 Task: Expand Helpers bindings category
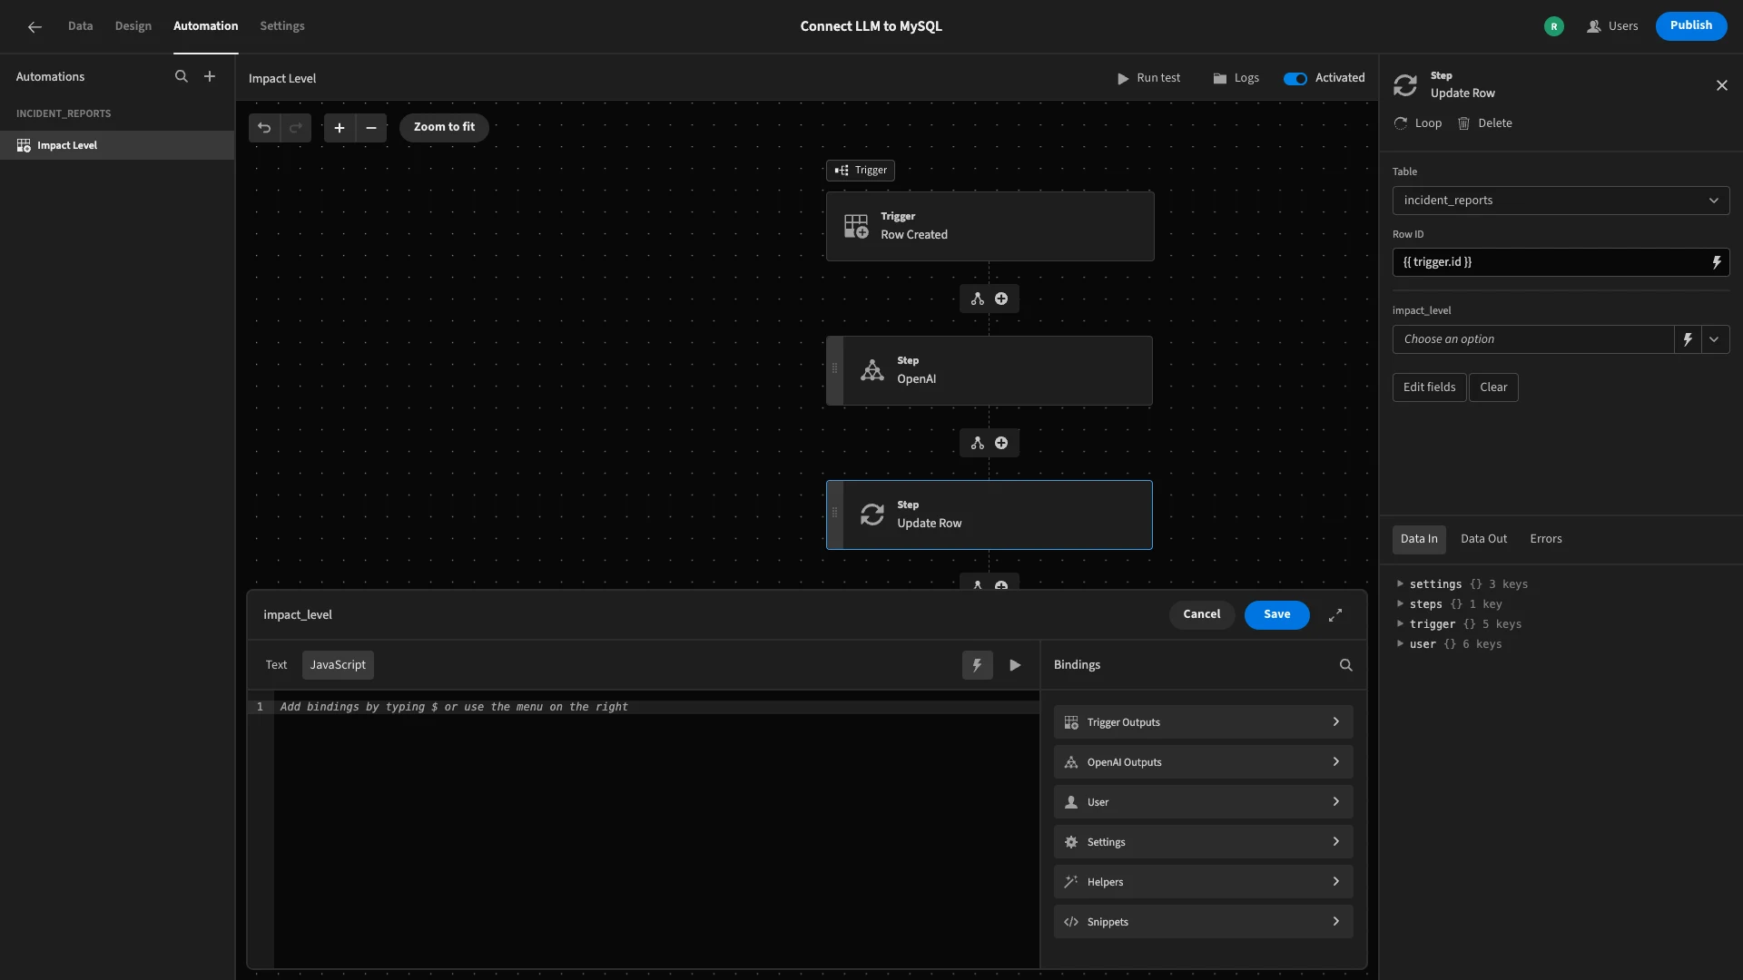pyautogui.click(x=1203, y=882)
